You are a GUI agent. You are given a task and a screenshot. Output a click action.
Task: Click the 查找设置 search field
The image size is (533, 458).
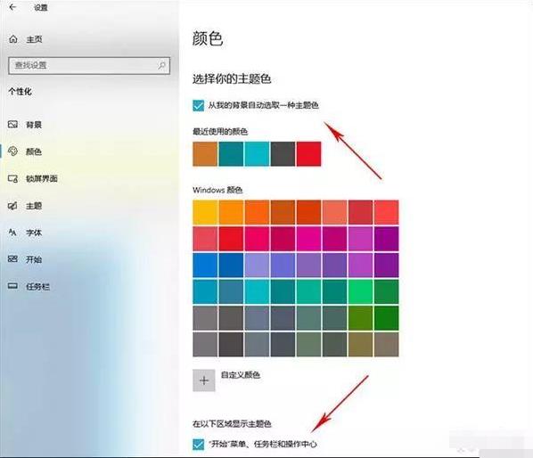click(89, 66)
